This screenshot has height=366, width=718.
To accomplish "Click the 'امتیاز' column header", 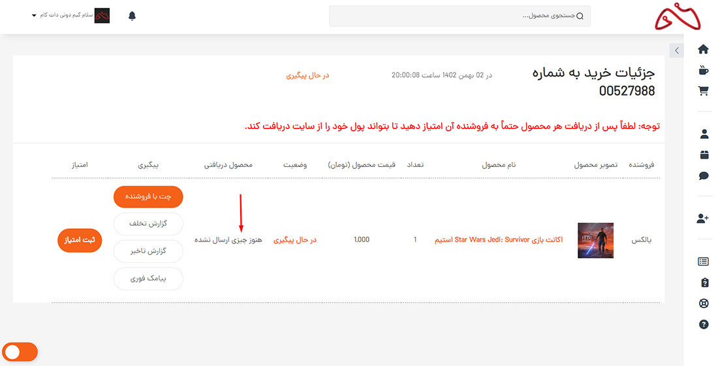I will pyautogui.click(x=80, y=164).
